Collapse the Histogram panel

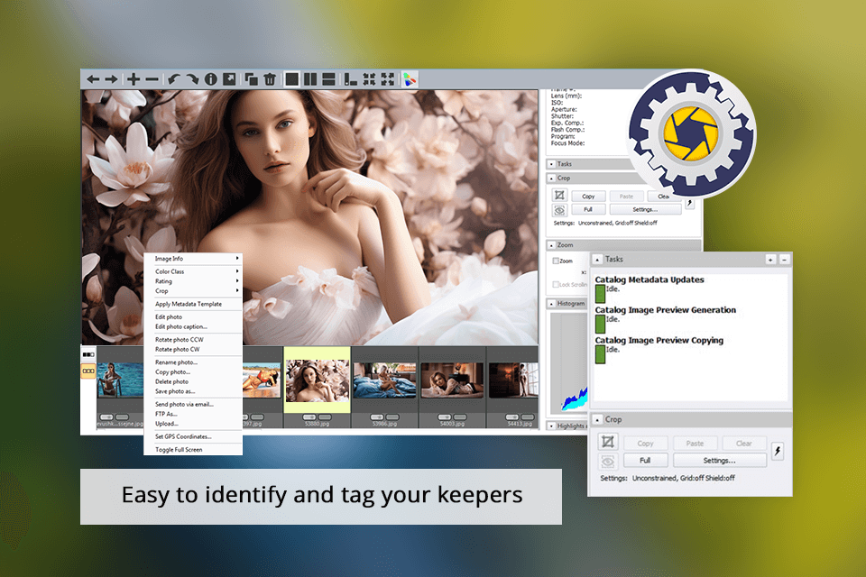pyautogui.click(x=552, y=304)
